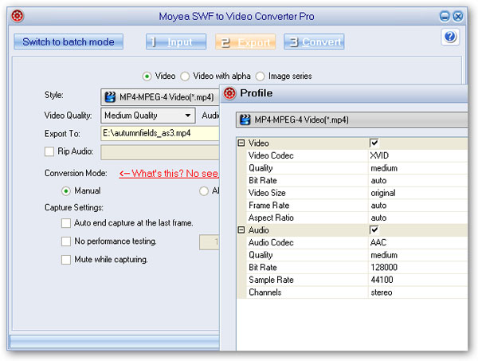The width and height of the screenshot is (478, 361).
Task: Click the progress bar at window bottom
Action: tap(115, 341)
